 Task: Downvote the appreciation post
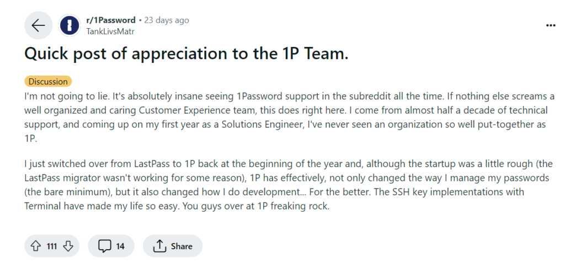(68, 246)
